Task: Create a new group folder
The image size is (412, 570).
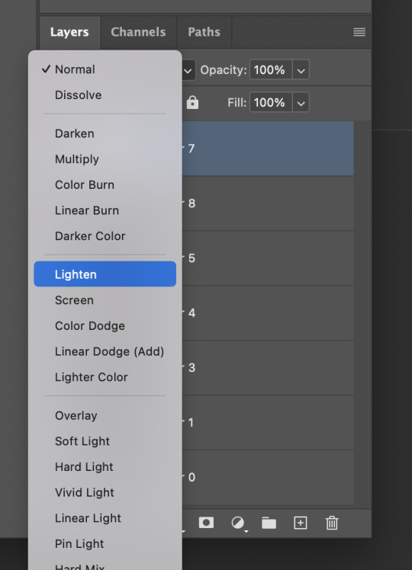Action: click(269, 523)
